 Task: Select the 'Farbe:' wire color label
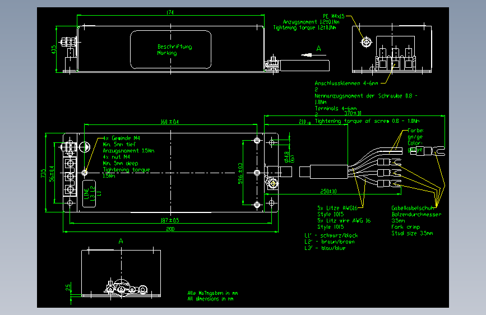[415, 131]
